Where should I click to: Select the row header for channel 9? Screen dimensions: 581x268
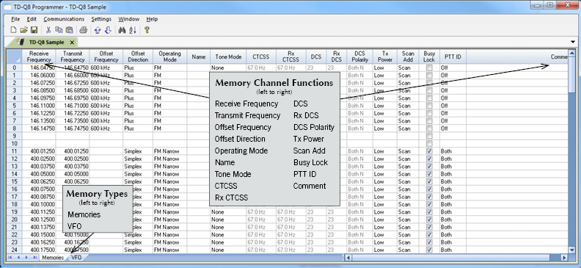point(15,136)
